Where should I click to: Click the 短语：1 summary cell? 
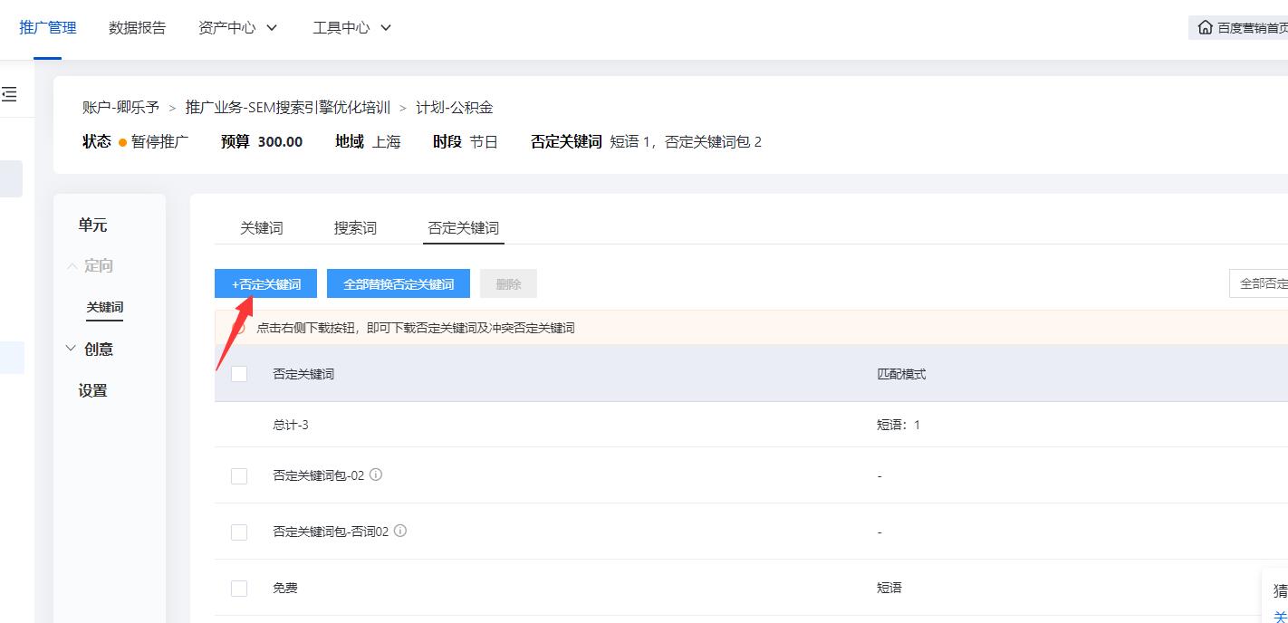pyautogui.click(x=899, y=425)
